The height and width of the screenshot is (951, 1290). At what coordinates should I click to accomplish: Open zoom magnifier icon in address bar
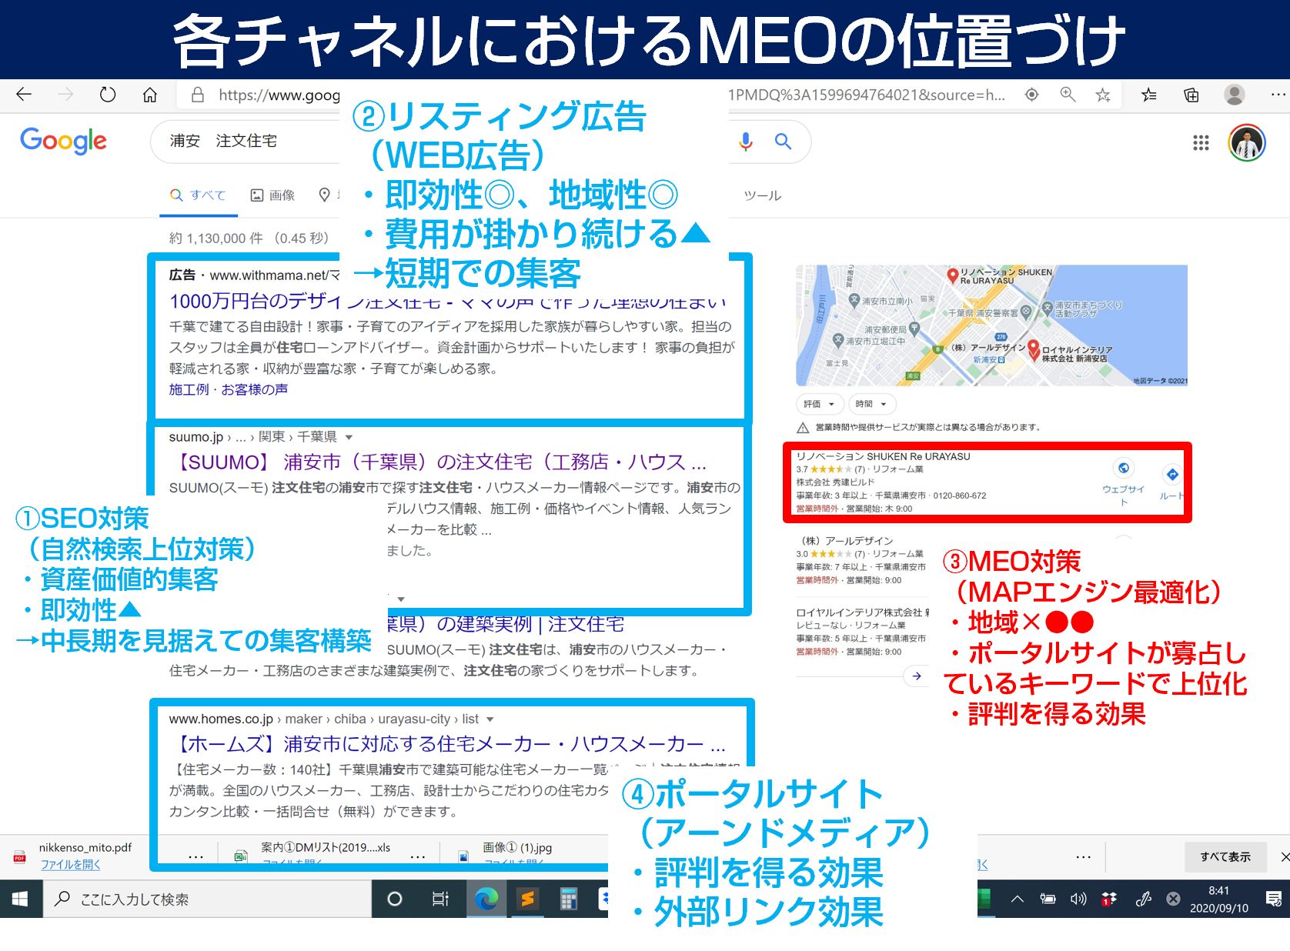(x=1068, y=95)
